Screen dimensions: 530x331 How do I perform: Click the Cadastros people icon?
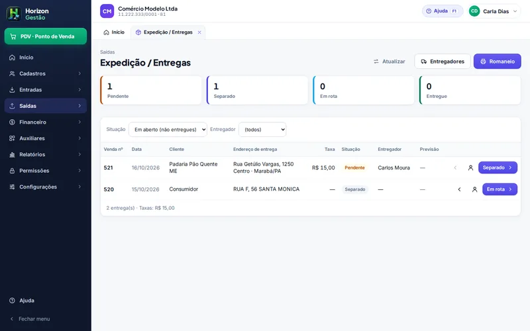(12, 73)
